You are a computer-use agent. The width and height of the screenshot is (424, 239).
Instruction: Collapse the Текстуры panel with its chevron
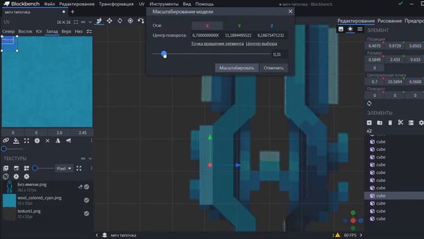pos(90,159)
